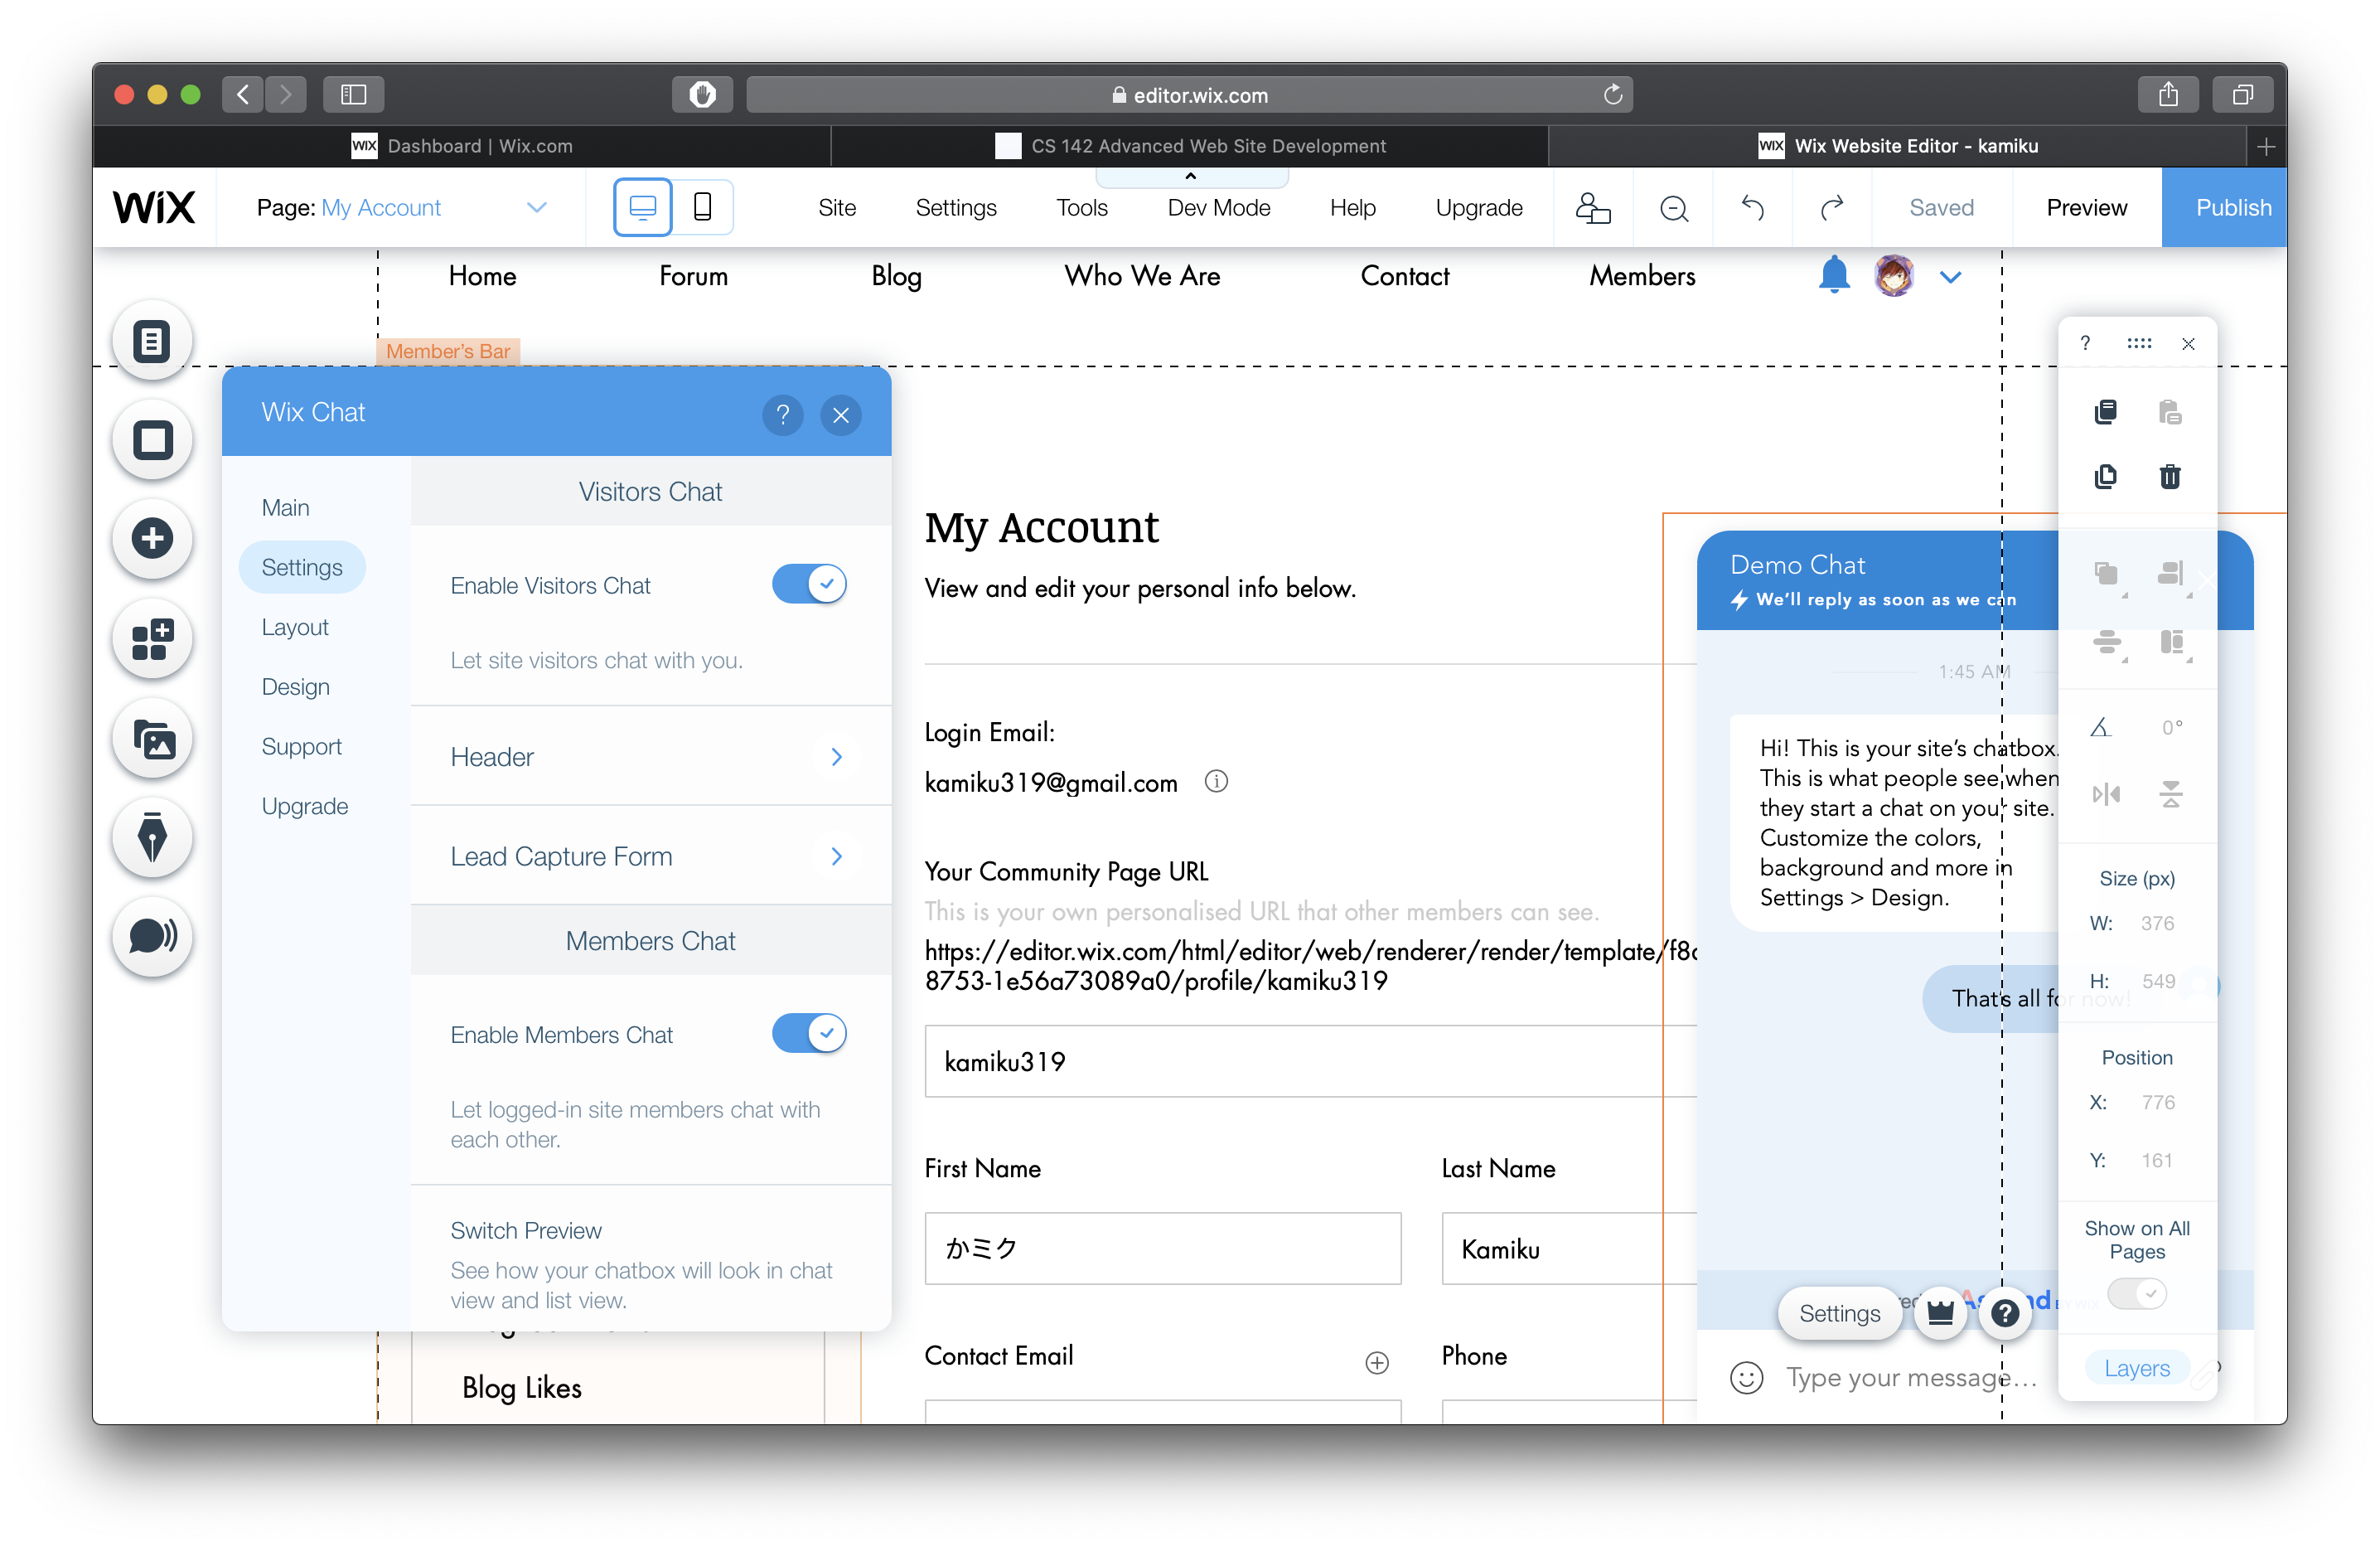Open the Media manager sidebar icon
The image size is (2380, 1547).
[152, 739]
